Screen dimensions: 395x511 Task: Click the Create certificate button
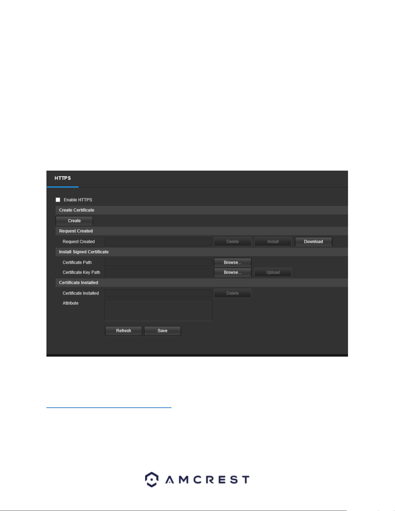[74, 221]
